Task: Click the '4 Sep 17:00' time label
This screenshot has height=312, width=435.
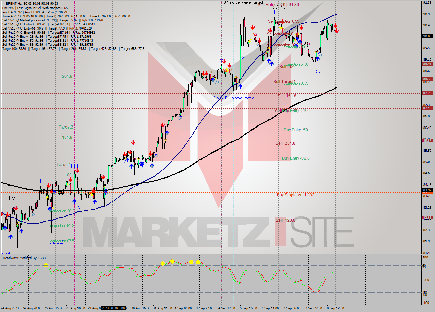Action: point(227,308)
